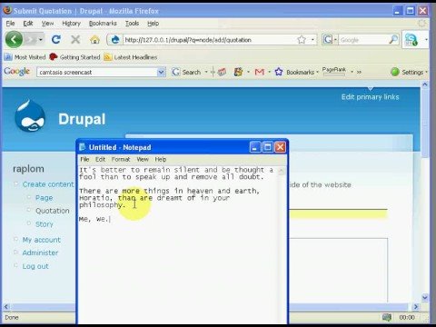The width and height of the screenshot is (436, 327).
Task: Open Notepad View menu
Action: pos(143,159)
